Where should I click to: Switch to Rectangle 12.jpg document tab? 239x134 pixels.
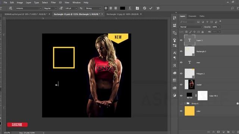[x=122, y=14]
